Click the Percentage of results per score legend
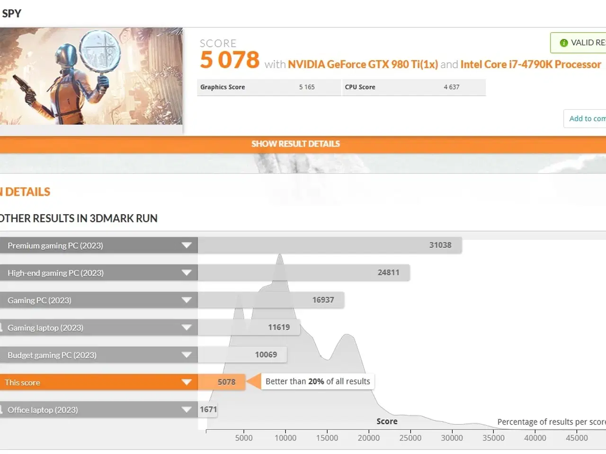606x454 pixels. (552, 422)
